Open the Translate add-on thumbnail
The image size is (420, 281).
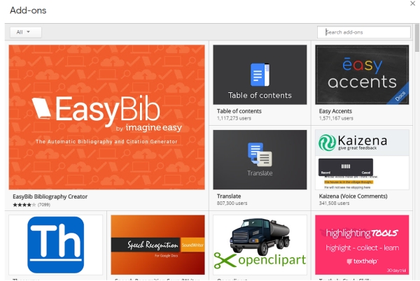click(260, 159)
